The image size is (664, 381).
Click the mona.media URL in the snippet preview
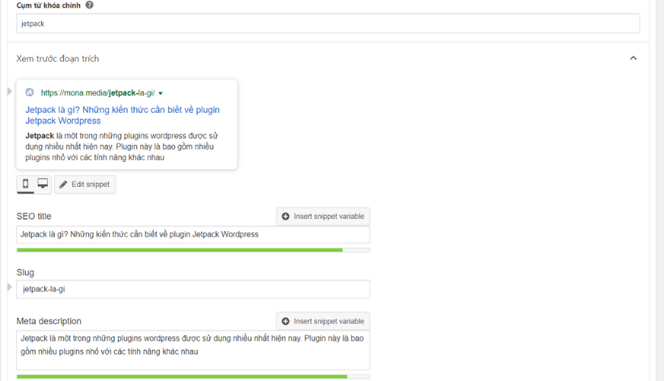tap(97, 93)
